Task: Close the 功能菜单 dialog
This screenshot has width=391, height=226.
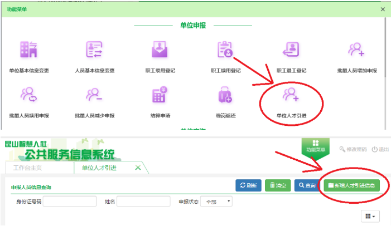Action: coord(383,9)
